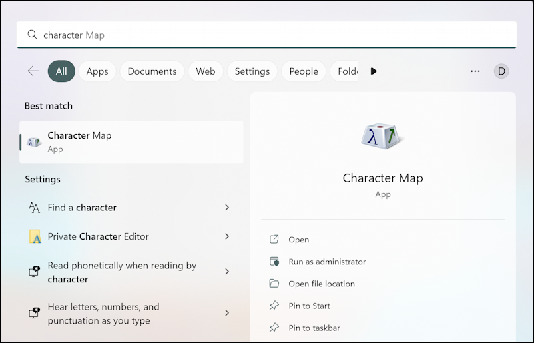Switch to the partially hidden Folders tab

point(344,71)
